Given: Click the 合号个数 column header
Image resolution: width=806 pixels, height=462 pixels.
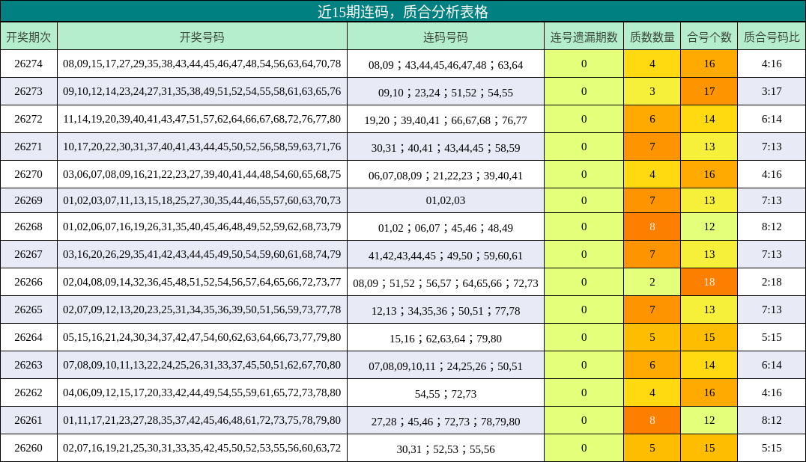Looking at the screenshot, I should click(x=709, y=37).
